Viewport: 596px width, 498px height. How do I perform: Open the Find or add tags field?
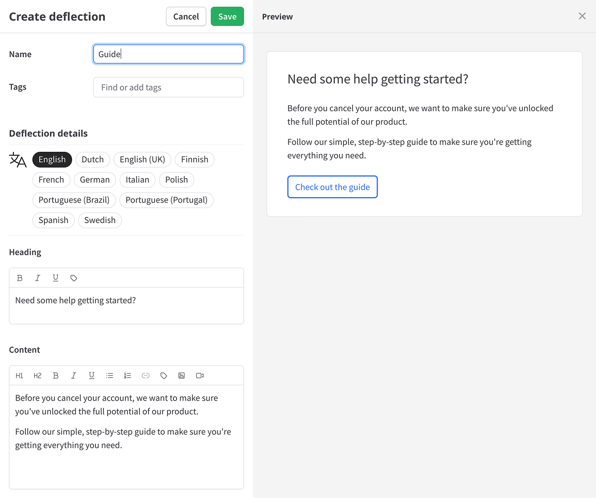pos(168,87)
